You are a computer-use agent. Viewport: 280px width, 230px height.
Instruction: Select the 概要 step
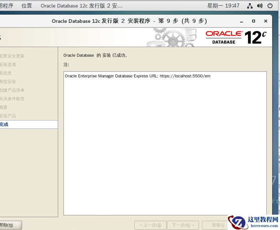point(4,107)
